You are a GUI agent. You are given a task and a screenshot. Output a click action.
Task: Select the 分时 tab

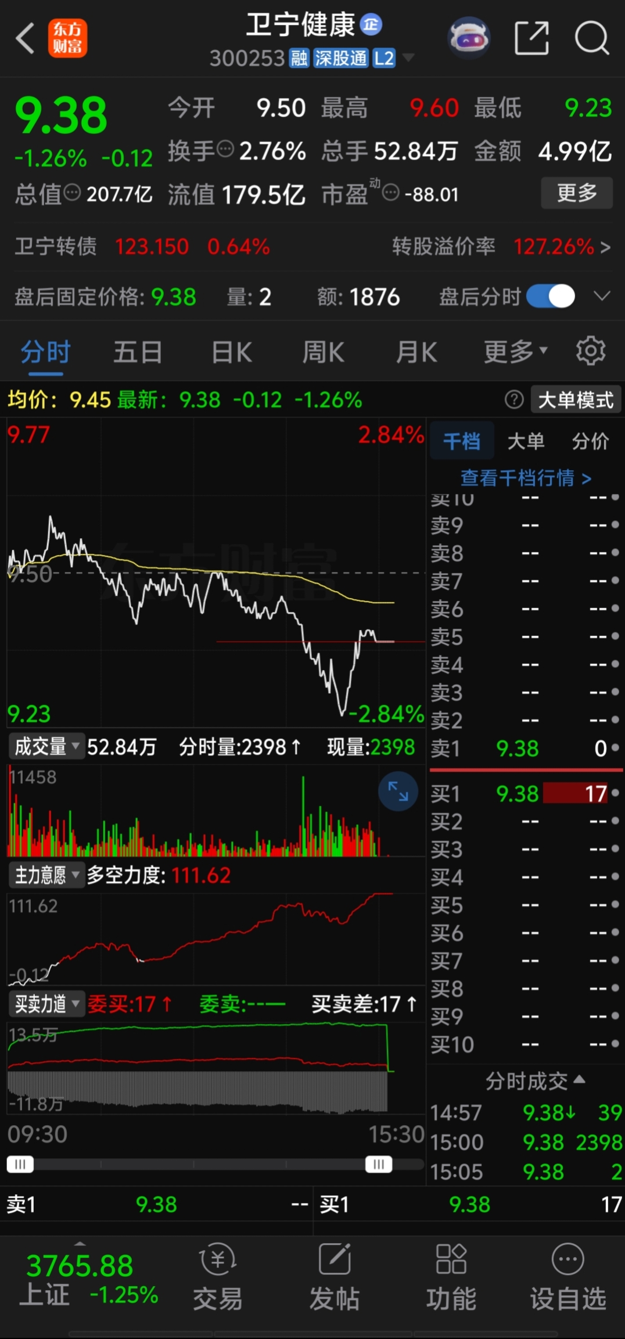pyautogui.click(x=45, y=352)
